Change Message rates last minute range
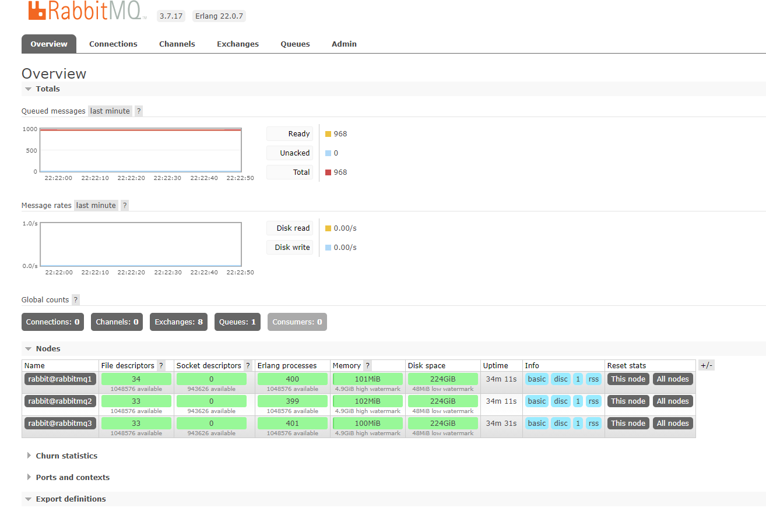766x508 pixels. pos(96,205)
